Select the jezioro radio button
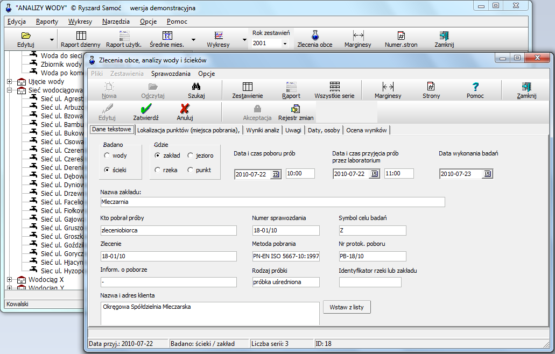The width and height of the screenshot is (555, 354). point(191,155)
